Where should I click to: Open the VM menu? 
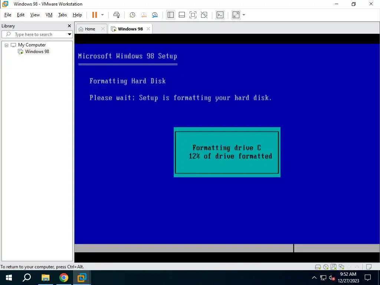(49, 15)
